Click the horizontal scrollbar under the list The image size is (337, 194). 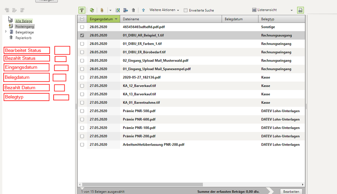[x=142, y=185]
